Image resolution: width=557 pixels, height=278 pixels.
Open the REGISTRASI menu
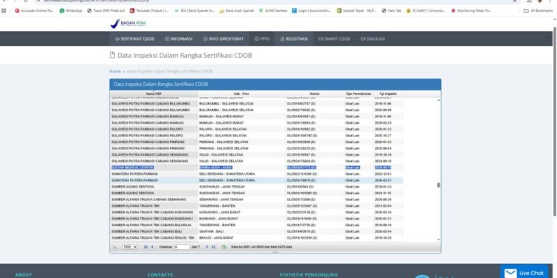[294, 39]
